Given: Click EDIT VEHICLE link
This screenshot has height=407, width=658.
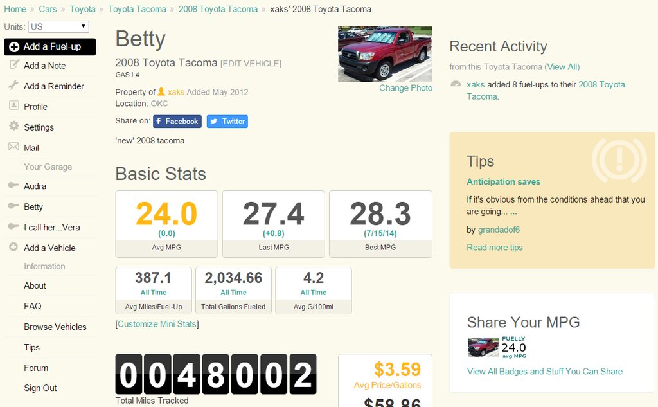Looking at the screenshot, I should click(x=251, y=64).
